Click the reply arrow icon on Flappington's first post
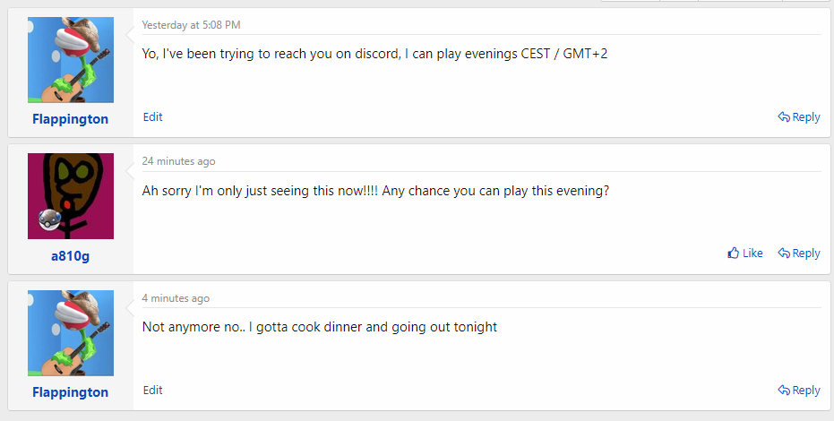The image size is (834, 421). pos(784,117)
